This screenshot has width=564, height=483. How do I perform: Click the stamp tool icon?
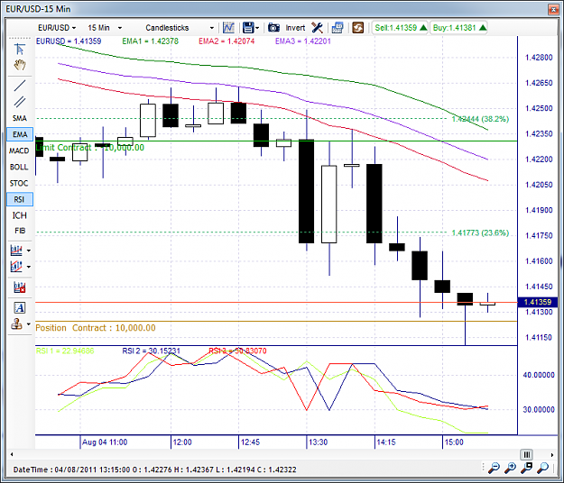16,324
